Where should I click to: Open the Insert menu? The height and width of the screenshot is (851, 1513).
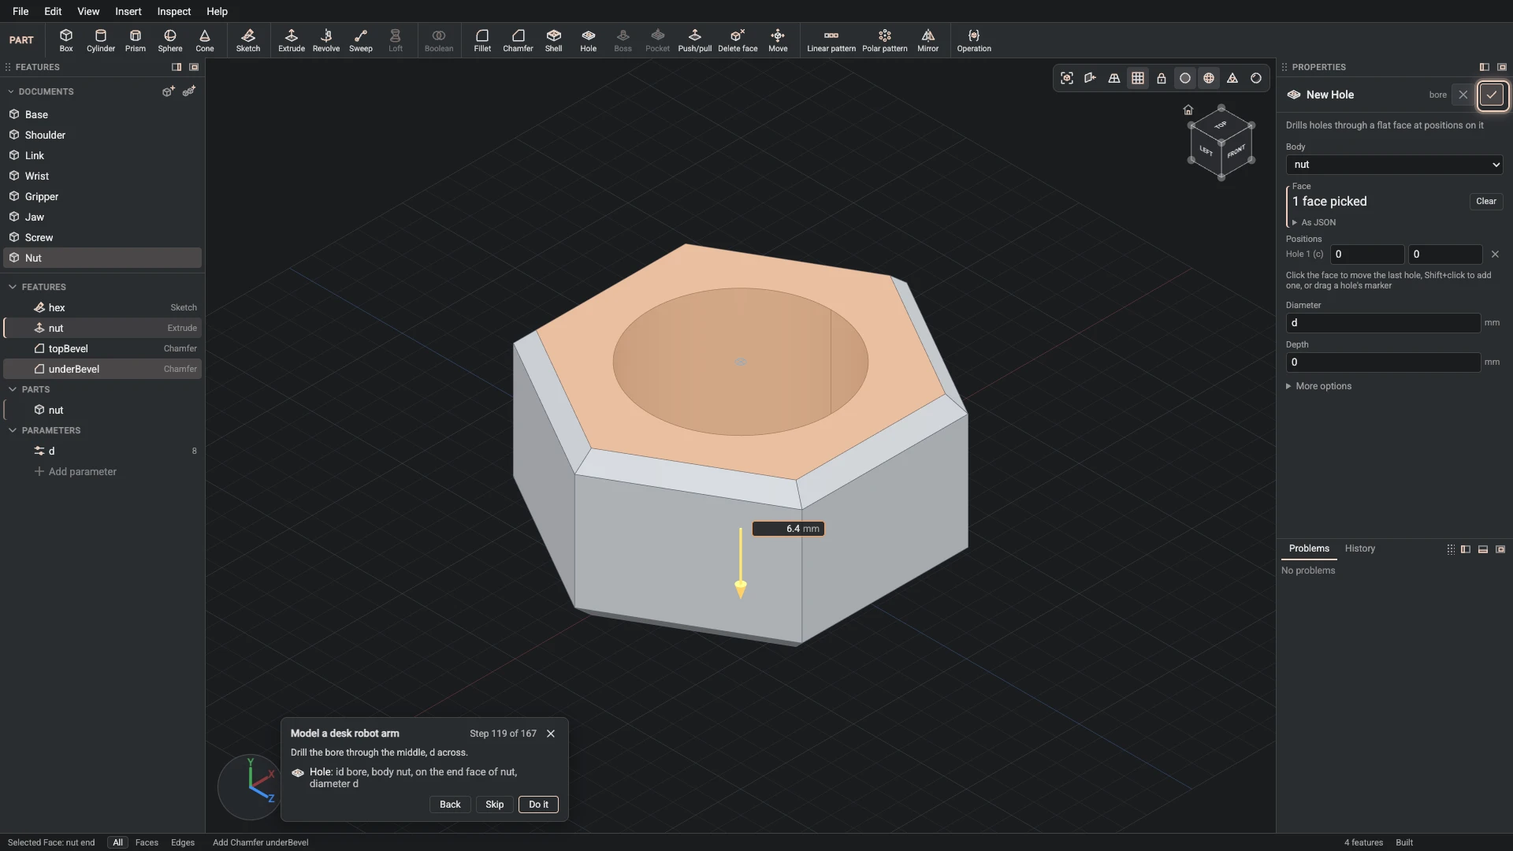(128, 11)
